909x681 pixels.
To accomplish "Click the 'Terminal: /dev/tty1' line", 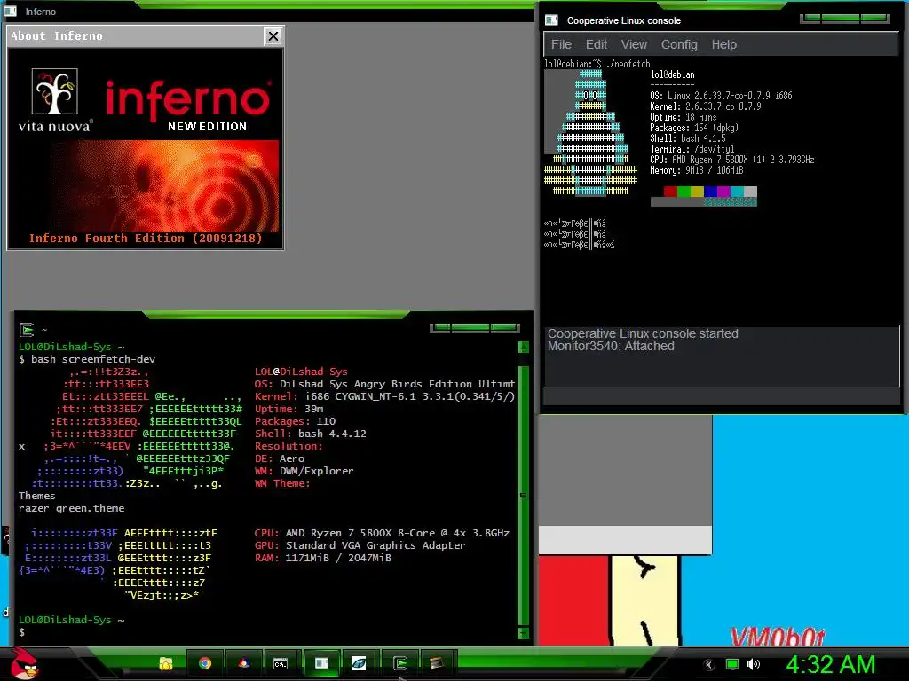I will tap(692, 149).
